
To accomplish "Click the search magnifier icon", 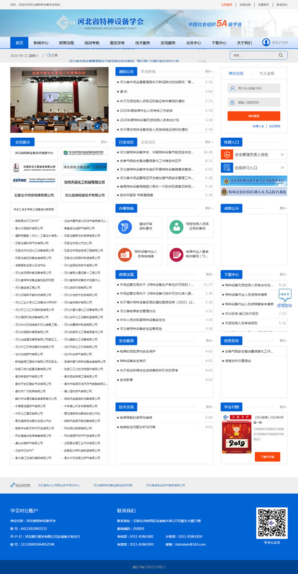I will pyautogui.click(x=280, y=55).
